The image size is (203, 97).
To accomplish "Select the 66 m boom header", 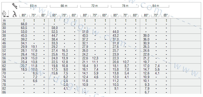I will click(x=64, y=6).
